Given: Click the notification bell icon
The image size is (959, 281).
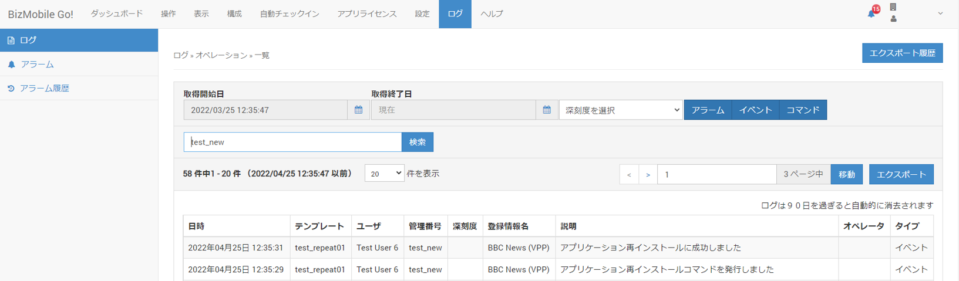Looking at the screenshot, I should click(871, 13).
